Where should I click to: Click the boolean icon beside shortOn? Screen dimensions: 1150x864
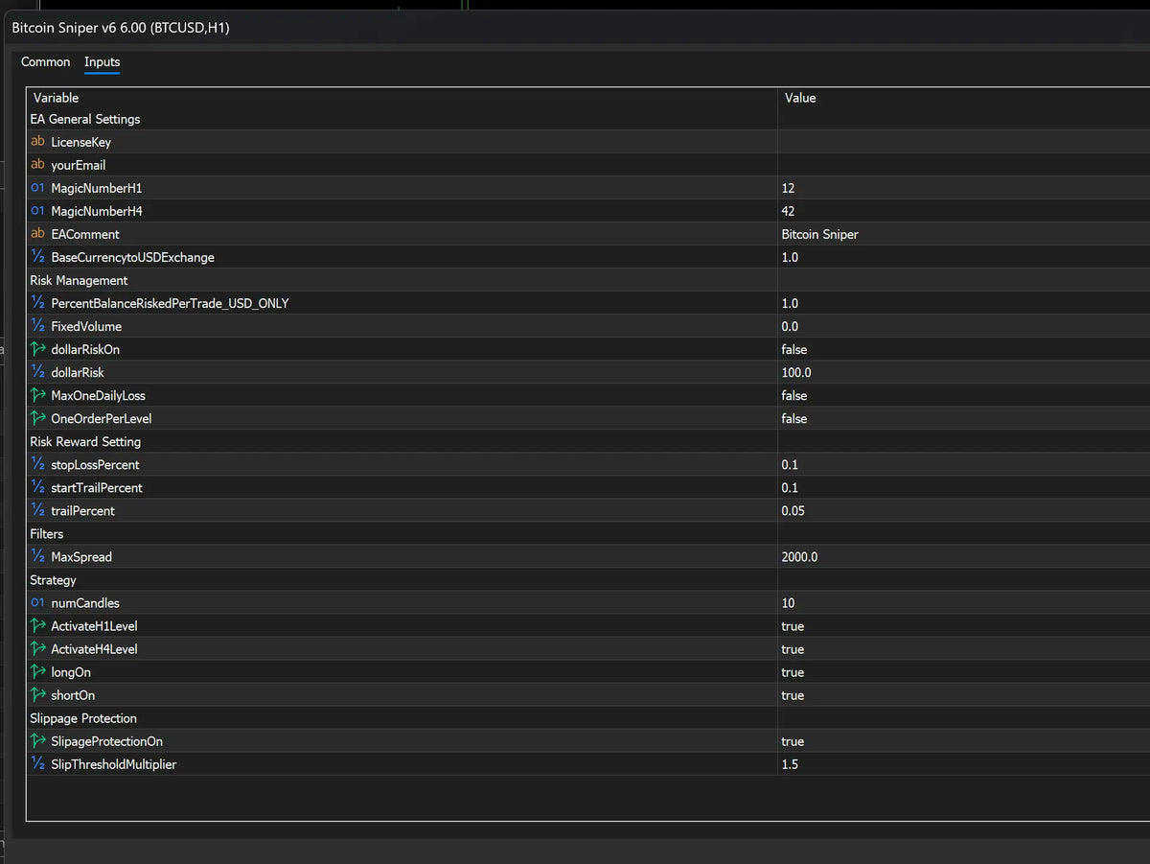tap(37, 695)
